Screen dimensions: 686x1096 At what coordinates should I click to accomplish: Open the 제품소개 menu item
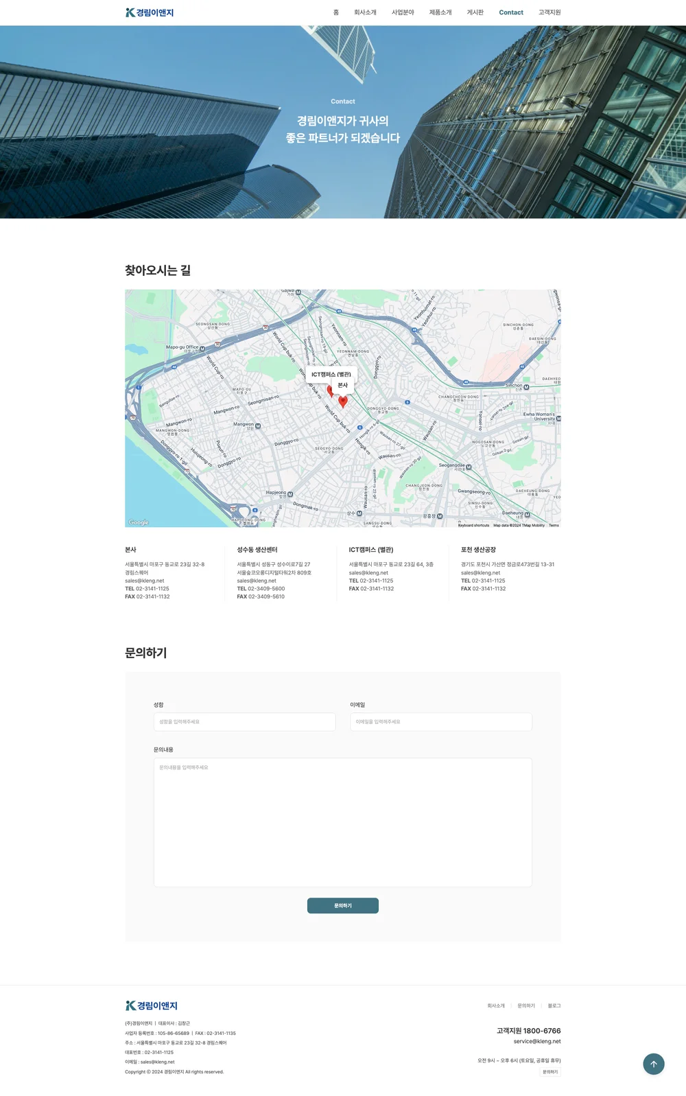tap(440, 12)
